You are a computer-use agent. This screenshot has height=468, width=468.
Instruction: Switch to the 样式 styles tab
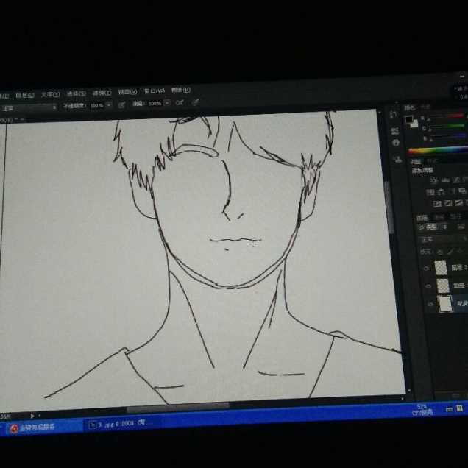(x=431, y=161)
